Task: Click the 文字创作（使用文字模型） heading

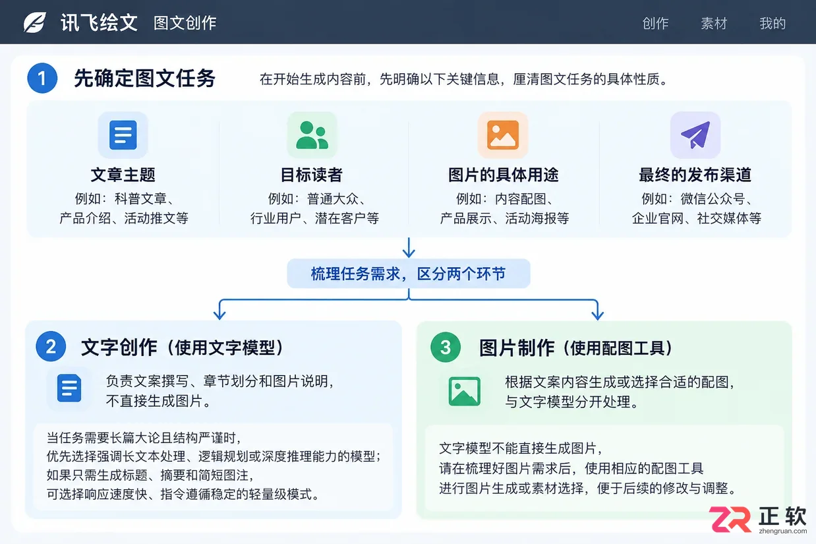Action: pos(183,348)
